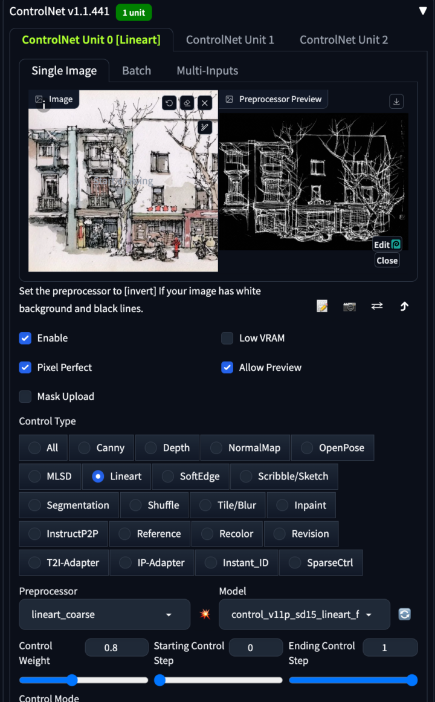
Task: Open the Batch tab
Action: tap(137, 71)
